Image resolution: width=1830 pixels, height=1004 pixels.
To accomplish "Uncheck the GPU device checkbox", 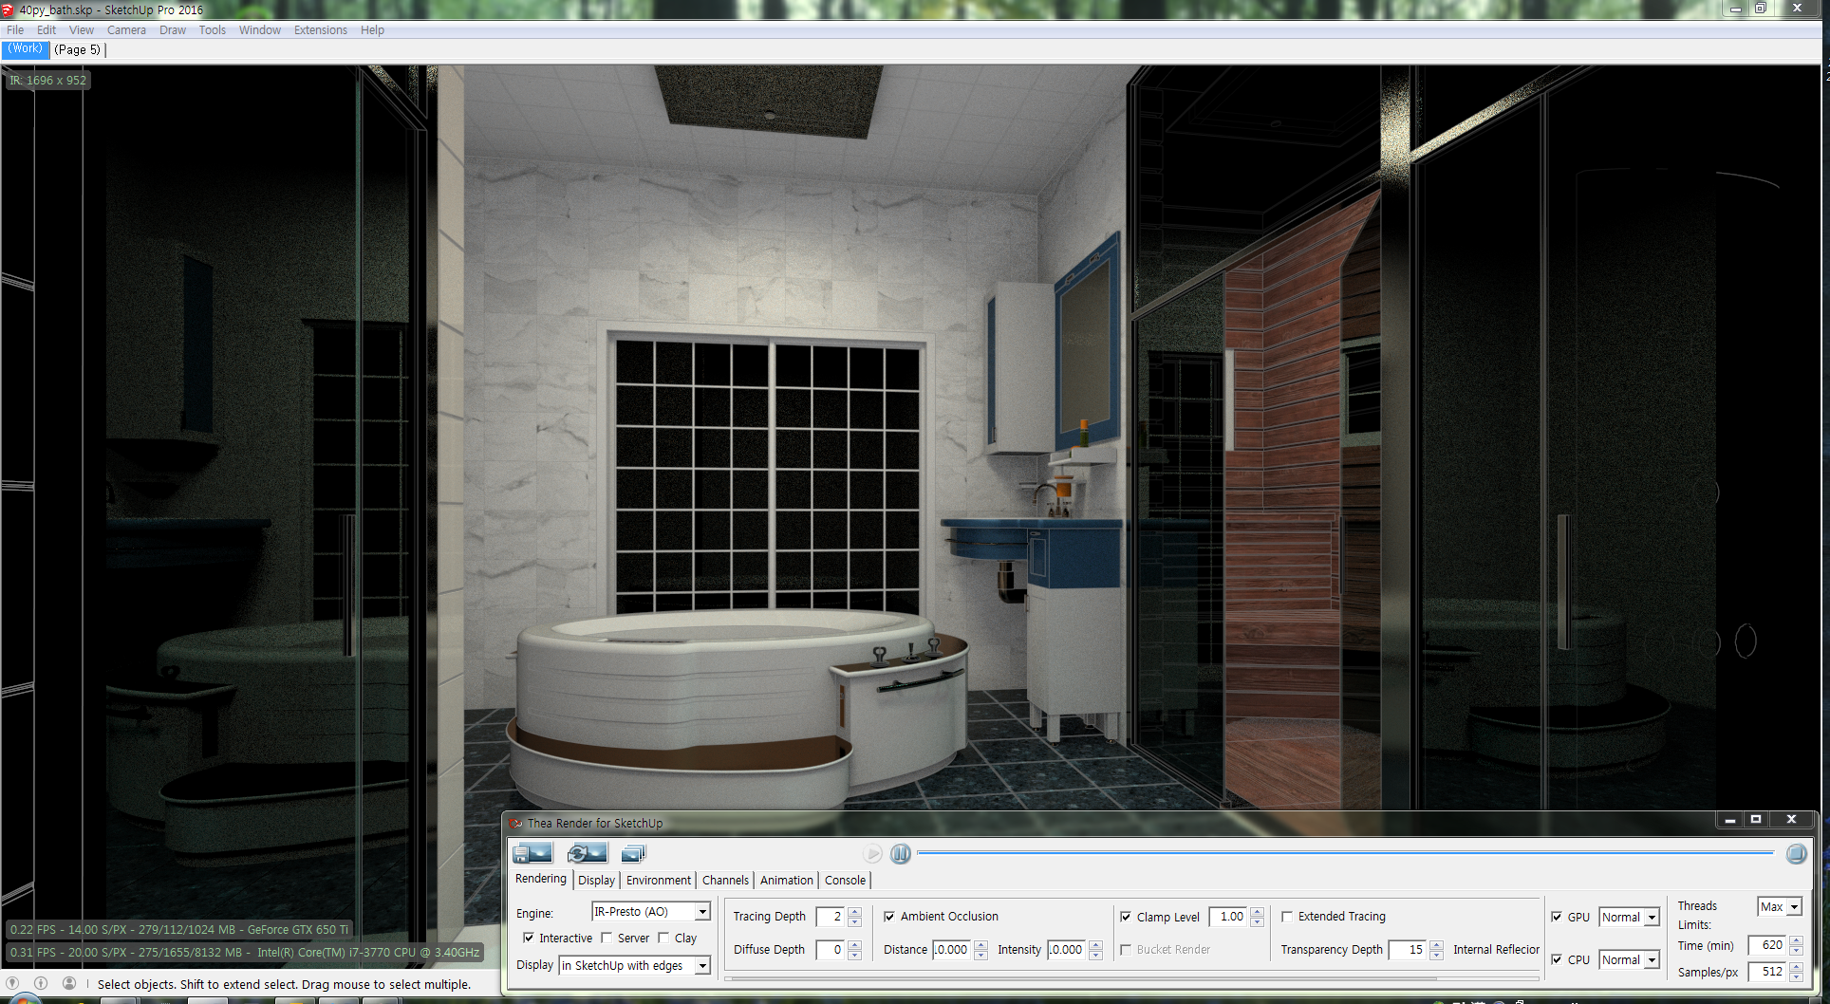I will [1557, 917].
